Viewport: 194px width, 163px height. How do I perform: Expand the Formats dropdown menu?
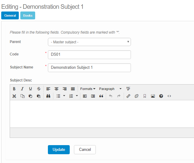[88, 89]
